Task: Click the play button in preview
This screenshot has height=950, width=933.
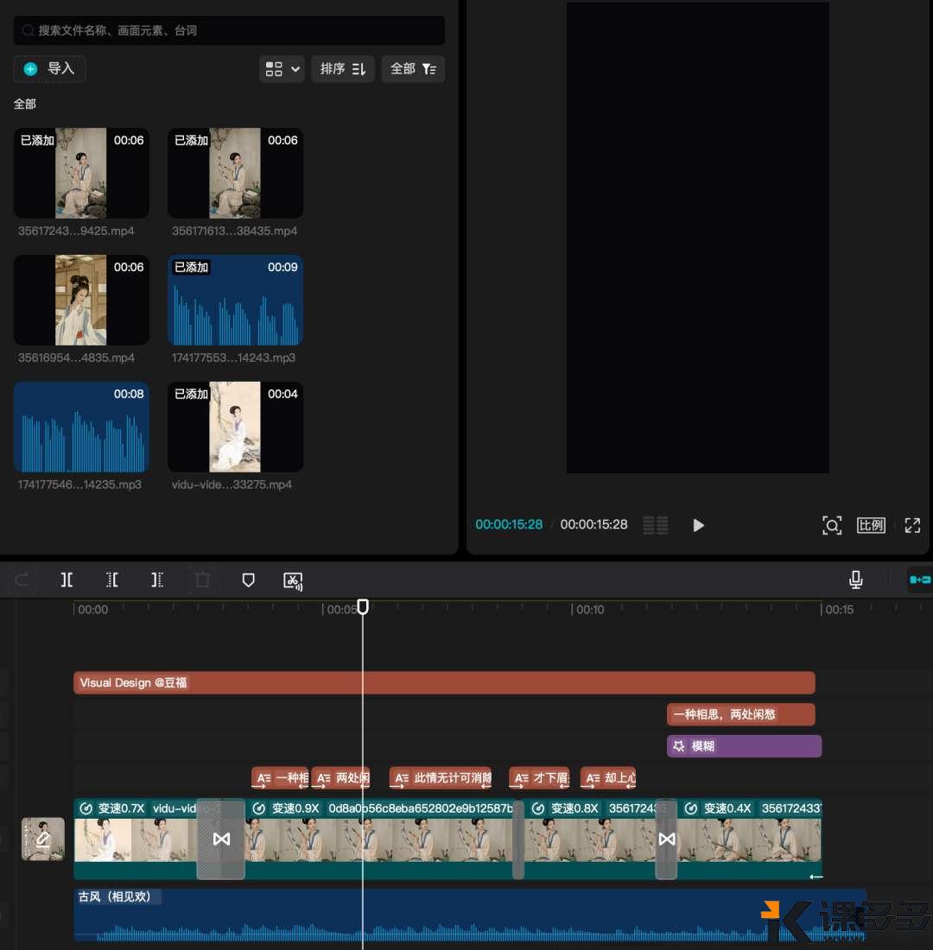Action: (x=698, y=525)
